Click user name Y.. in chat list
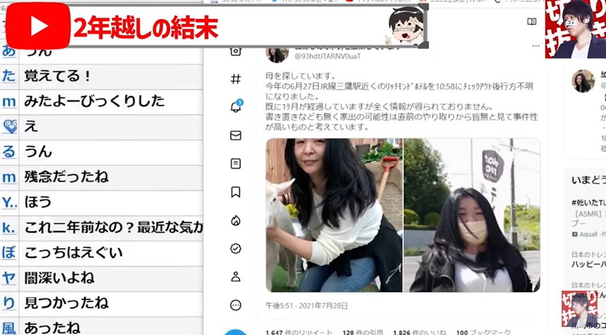The height and width of the screenshot is (335, 606). pos(9,202)
